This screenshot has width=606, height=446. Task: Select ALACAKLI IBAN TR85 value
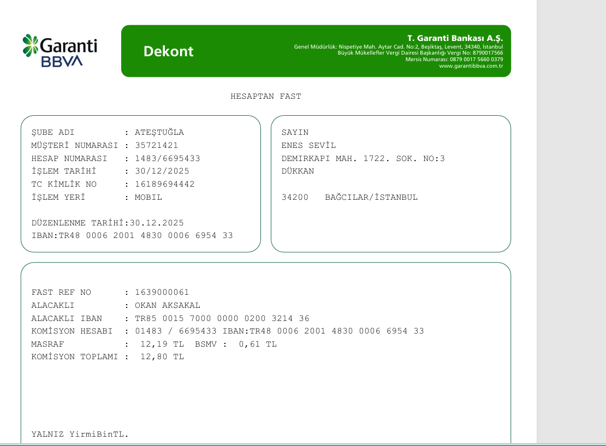[222, 318]
